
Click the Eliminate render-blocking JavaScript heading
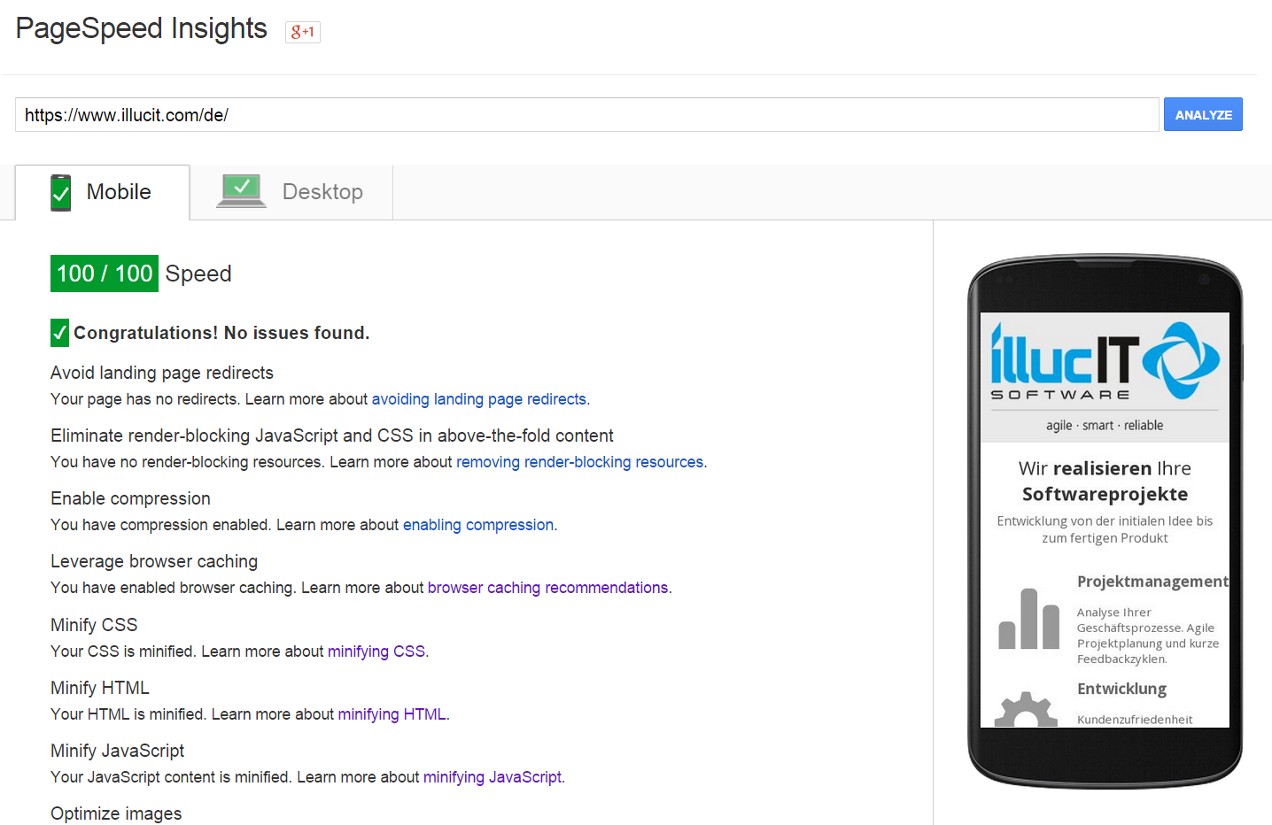[x=332, y=436]
